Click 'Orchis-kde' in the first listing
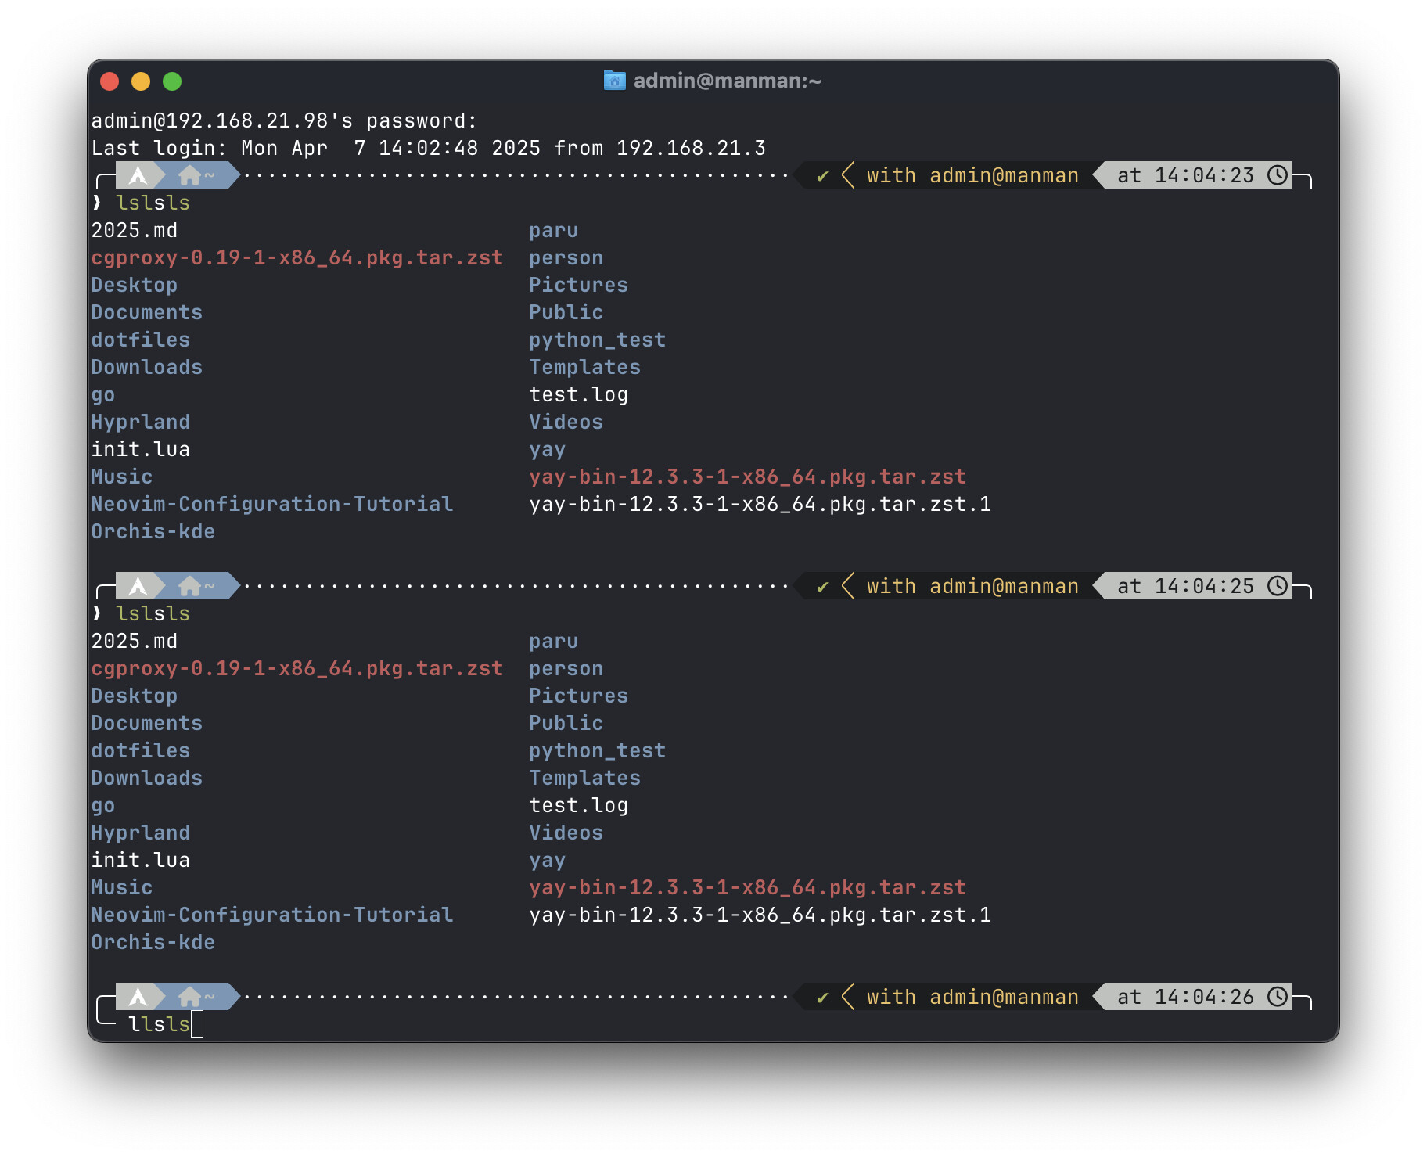The height and width of the screenshot is (1158, 1427). [153, 531]
